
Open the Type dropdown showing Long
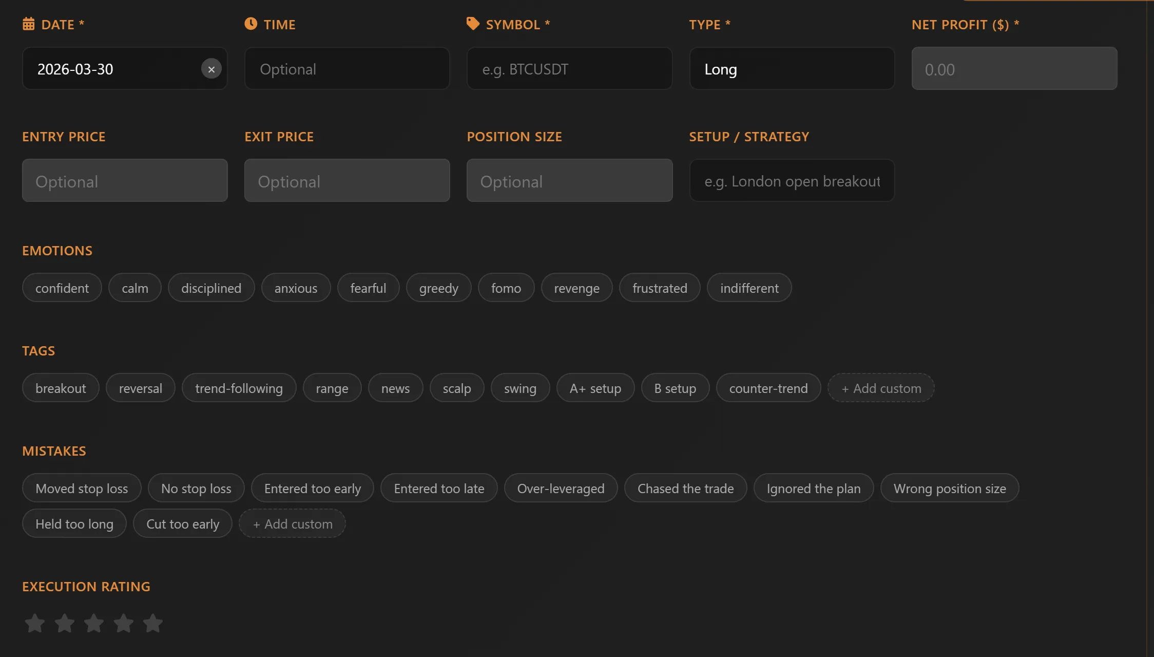click(792, 69)
